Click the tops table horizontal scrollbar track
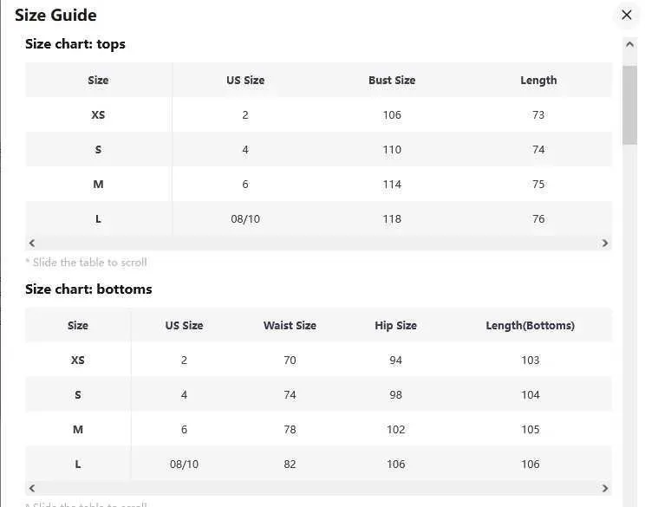 318,244
